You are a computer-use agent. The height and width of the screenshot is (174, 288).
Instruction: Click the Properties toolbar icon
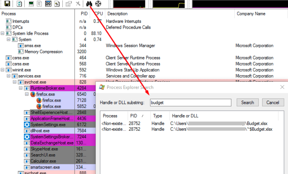pos(69,4)
